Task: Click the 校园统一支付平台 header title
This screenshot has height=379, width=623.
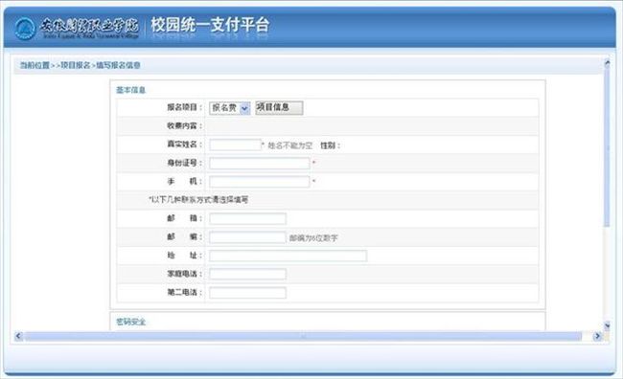Action: pyautogui.click(x=210, y=25)
